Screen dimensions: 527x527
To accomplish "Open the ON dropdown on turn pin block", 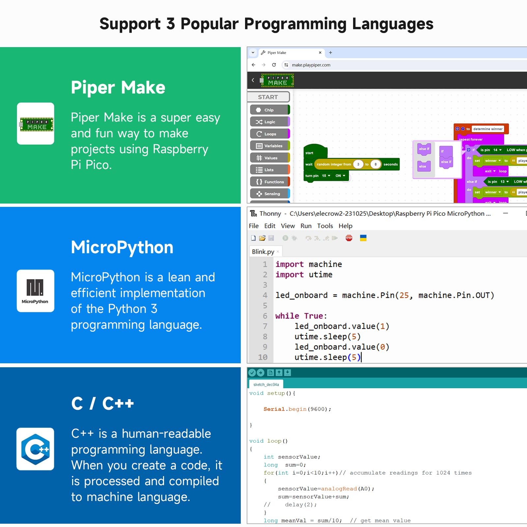I will point(340,176).
